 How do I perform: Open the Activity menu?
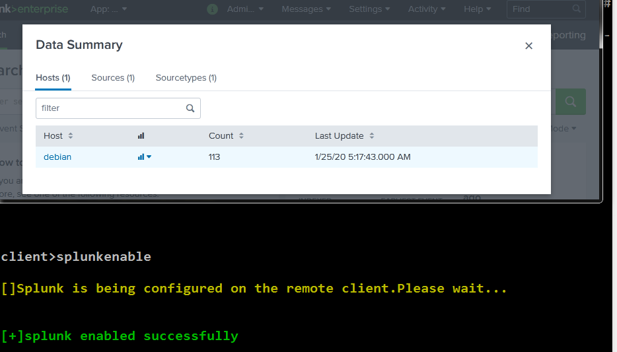tap(427, 9)
